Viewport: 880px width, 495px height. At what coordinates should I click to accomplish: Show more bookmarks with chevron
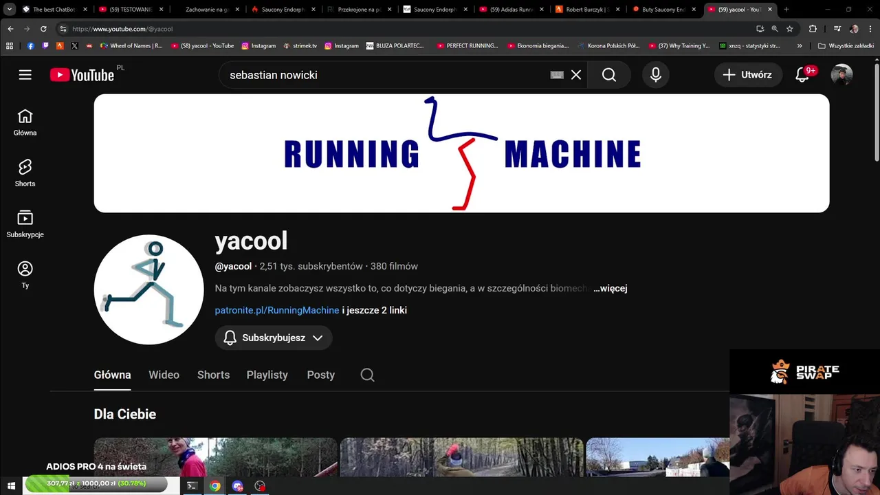tap(800, 46)
